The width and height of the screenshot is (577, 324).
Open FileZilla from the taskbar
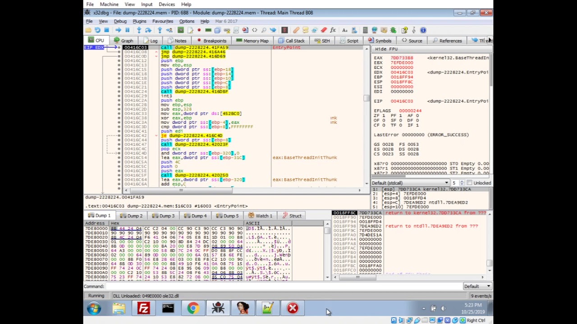pyautogui.click(x=143, y=308)
